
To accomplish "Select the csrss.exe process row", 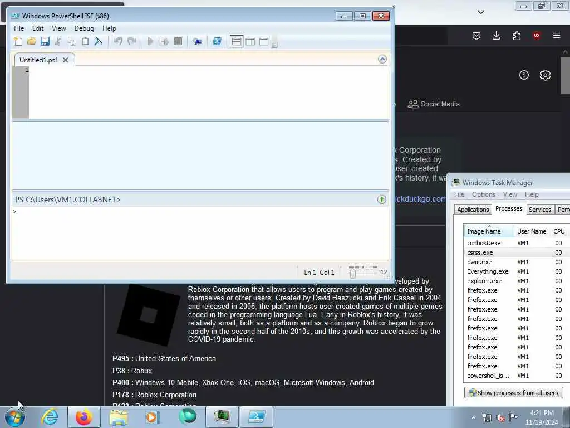I will click(517, 252).
